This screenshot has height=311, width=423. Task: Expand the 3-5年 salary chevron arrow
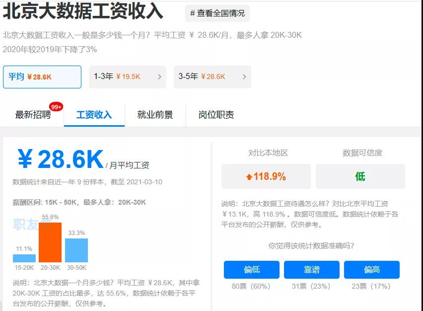click(x=244, y=77)
